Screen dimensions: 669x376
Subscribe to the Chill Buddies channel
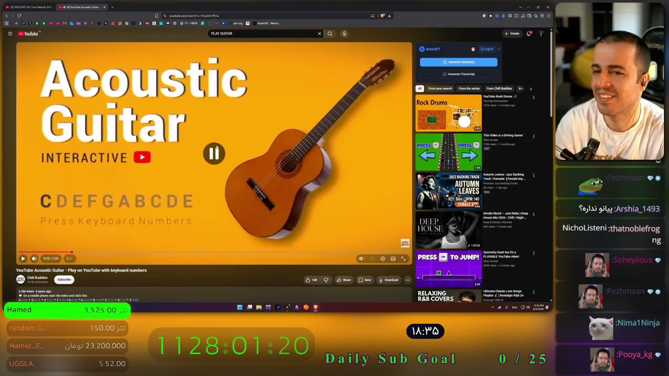[x=64, y=279]
